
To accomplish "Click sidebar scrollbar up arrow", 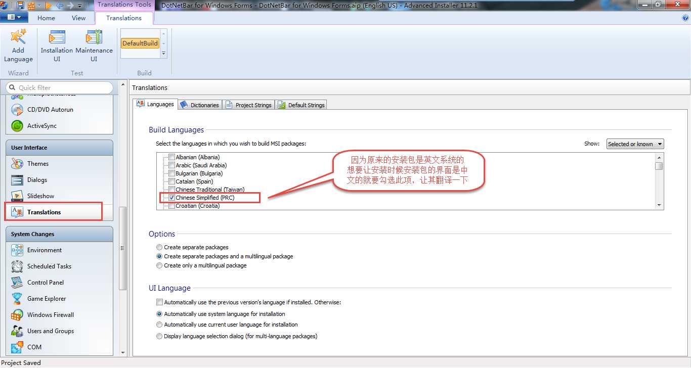I will 122,84.
